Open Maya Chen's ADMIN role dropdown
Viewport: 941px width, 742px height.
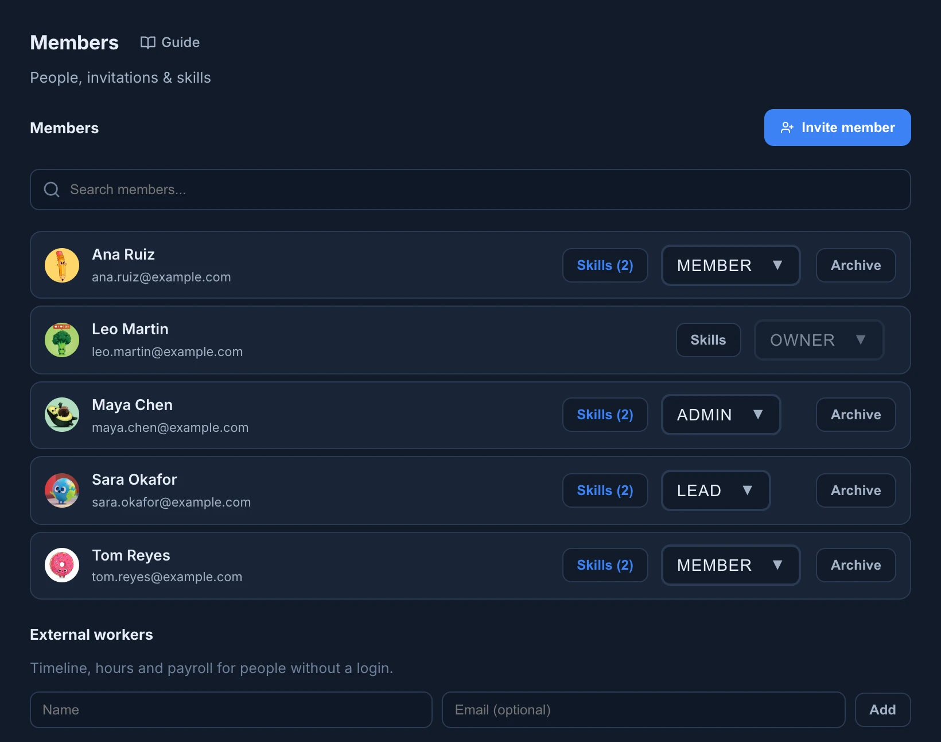[721, 415]
